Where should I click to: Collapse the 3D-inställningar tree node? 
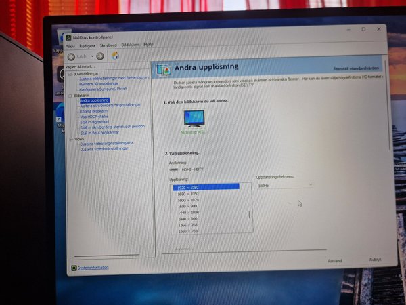[x=70, y=73]
